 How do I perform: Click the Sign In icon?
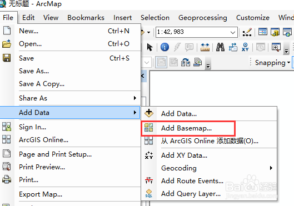pyautogui.click(x=7, y=127)
